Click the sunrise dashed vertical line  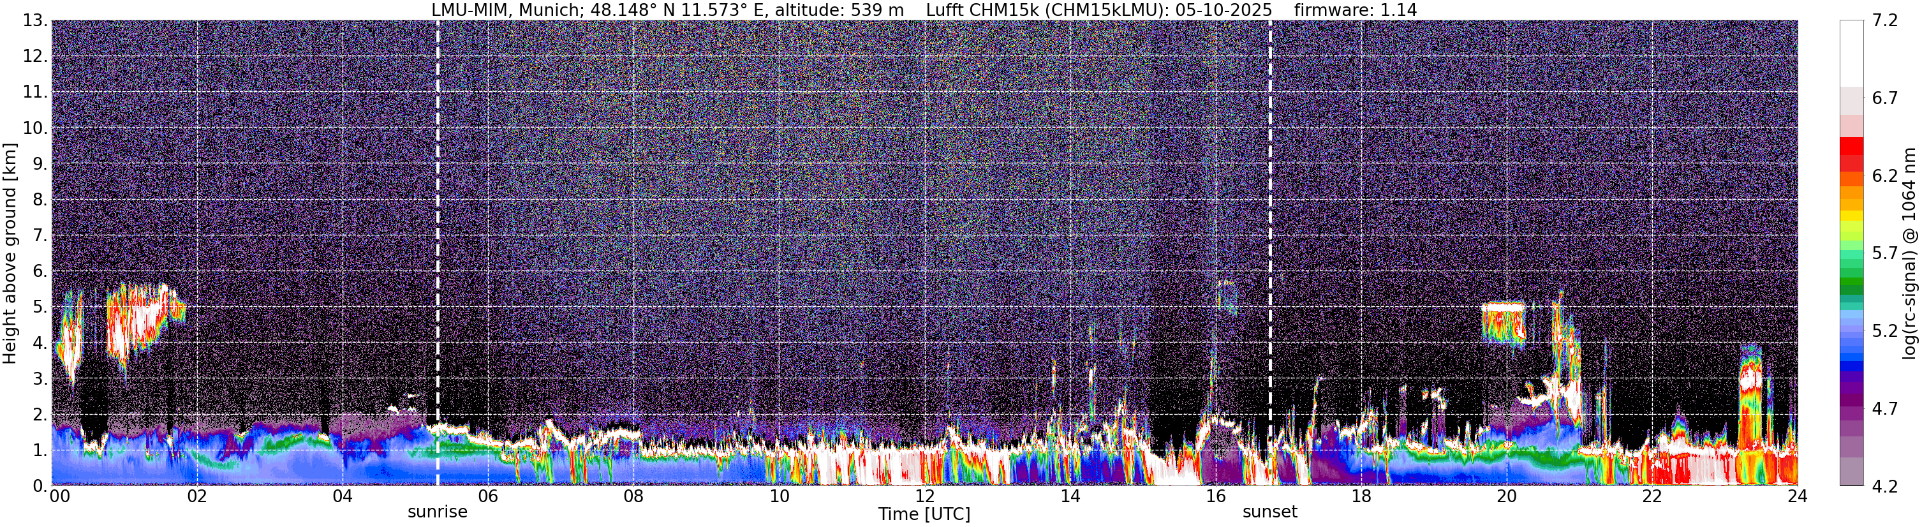tap(437, 253)
